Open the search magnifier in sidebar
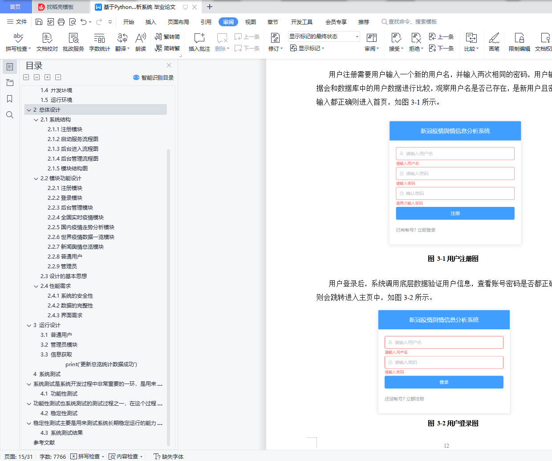 [10, 115]
